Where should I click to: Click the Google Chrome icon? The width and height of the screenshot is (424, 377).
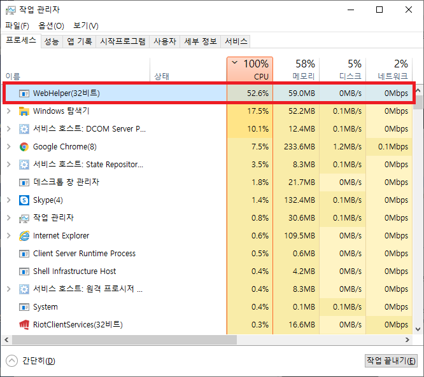click(24, 147)
